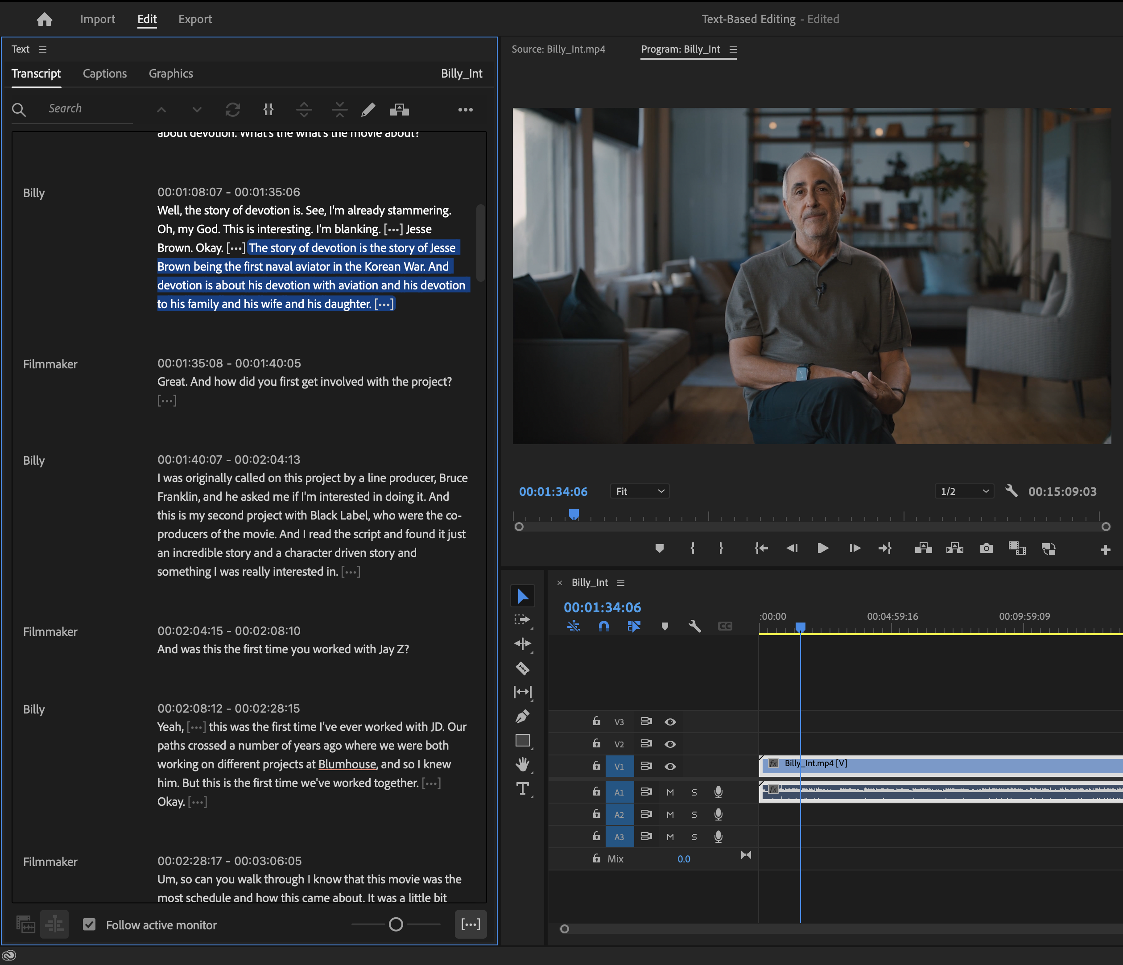1123x965 pixels.
Task: Click Import in the top menu bar
Action: (x=97, y=17)
